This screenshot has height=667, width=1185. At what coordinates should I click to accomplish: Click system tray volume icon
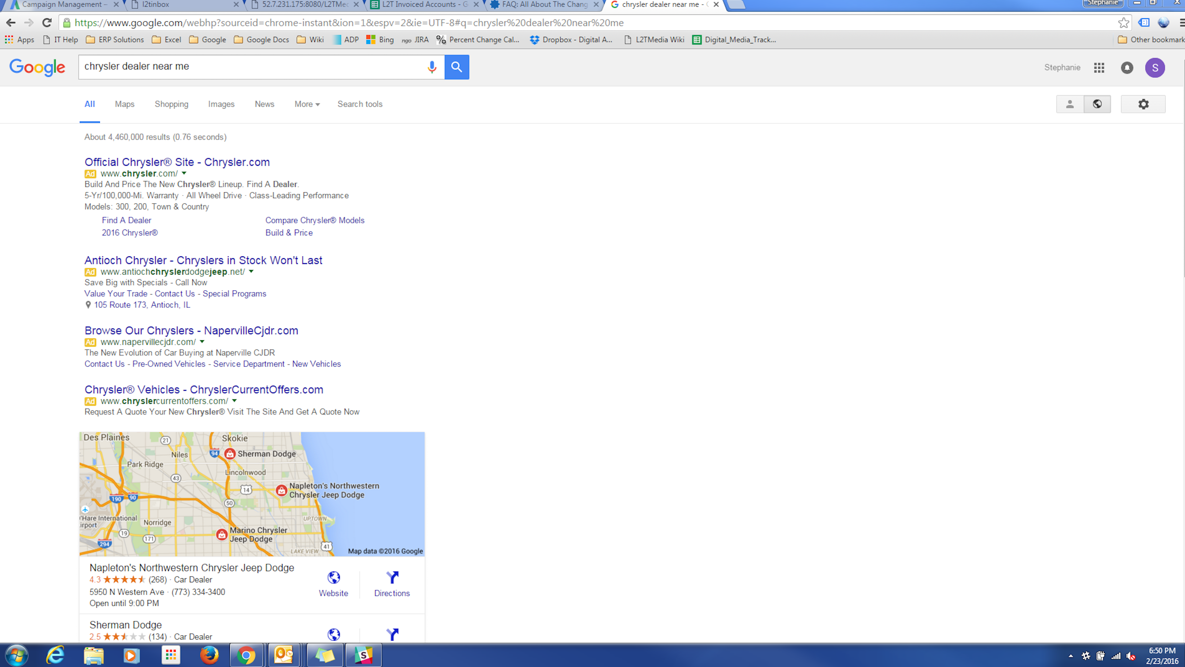(1131, 656)
